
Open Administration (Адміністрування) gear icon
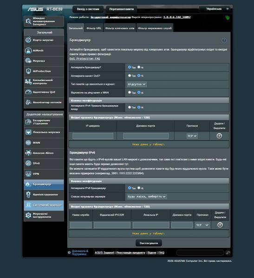(x=28, y=195)
